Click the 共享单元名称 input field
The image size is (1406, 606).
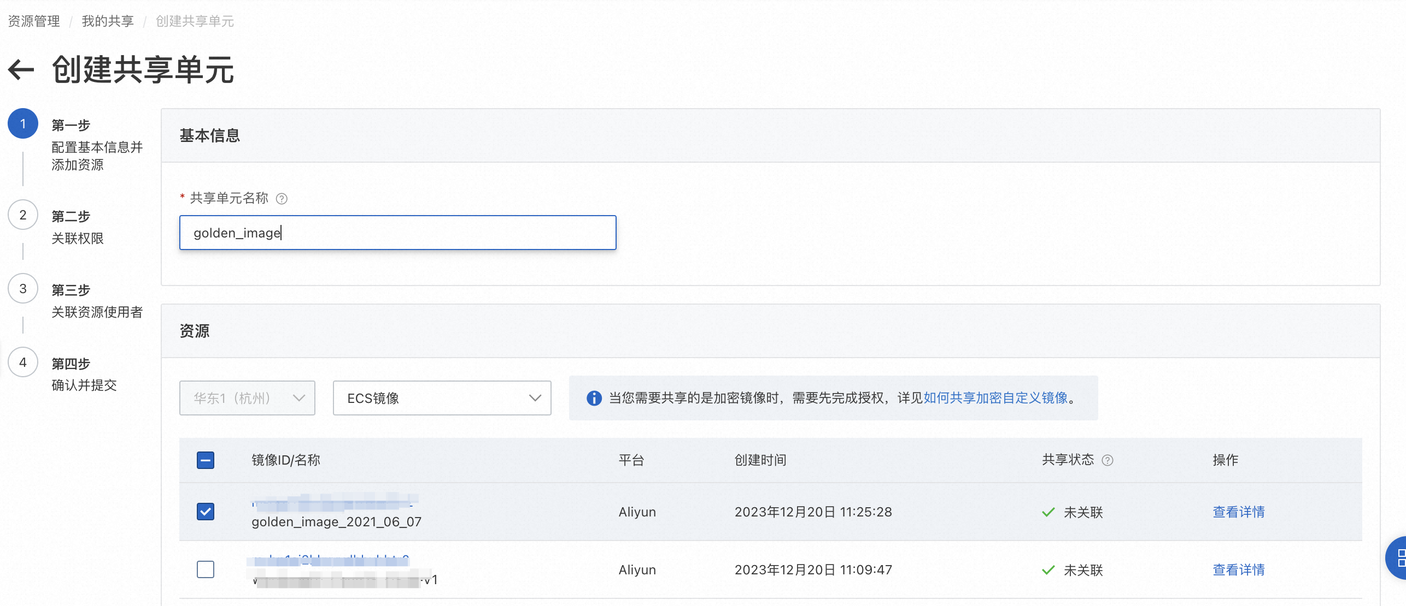click(397, 233)
